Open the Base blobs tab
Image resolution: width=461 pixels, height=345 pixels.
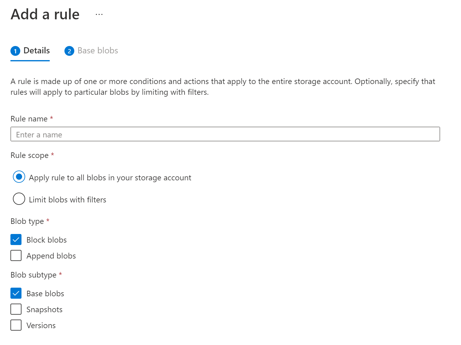tap(98, 51)
